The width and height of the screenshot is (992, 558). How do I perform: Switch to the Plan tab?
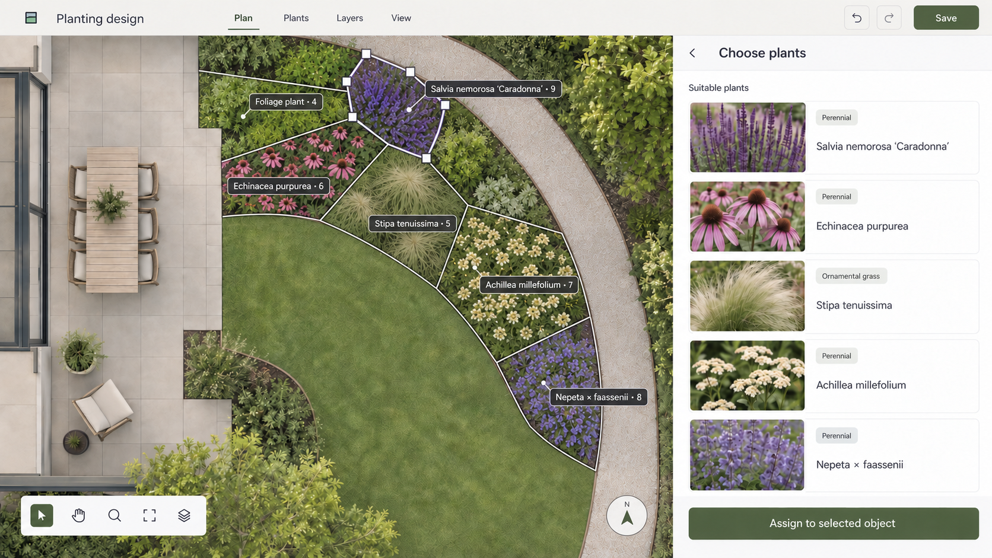pos(243,18)
